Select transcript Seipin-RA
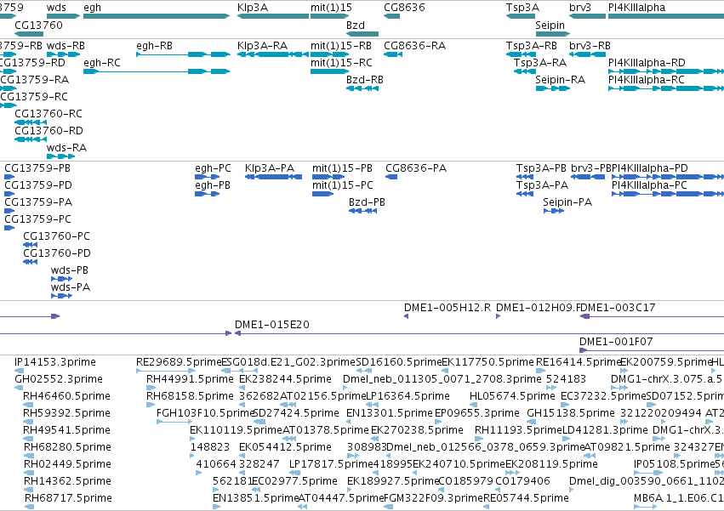724x511 pixels. point(560,80)
